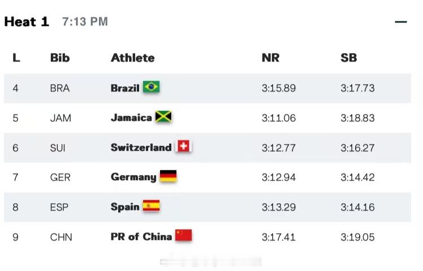Click the Jamaica flag icon
Viewport: 423px width, 271px height.
pos(163,117)
